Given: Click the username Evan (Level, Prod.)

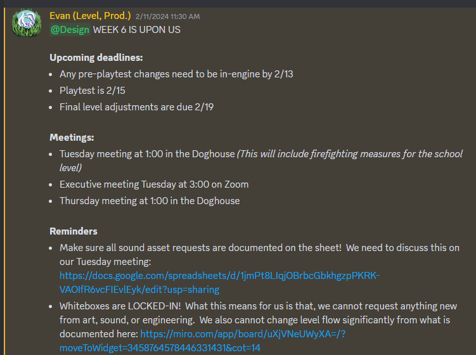Looking at the screenshot, I should click(x=90, y=16).
